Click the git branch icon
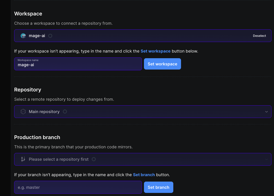This screenshot has width=274, height=196. (23, 159)
